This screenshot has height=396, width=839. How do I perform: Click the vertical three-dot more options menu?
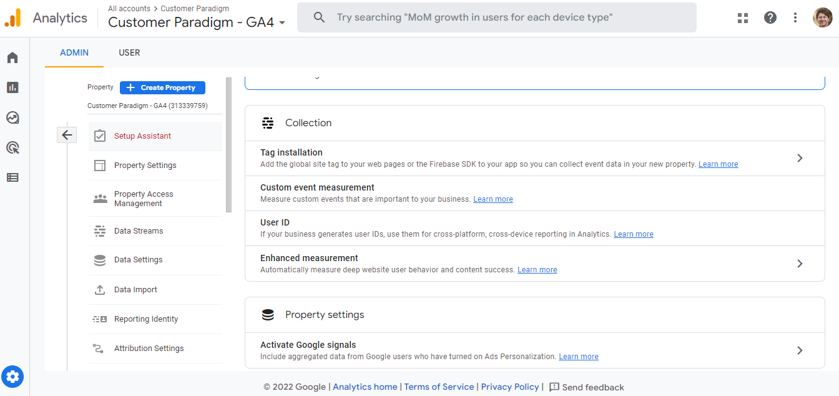(x=795, y=17)
